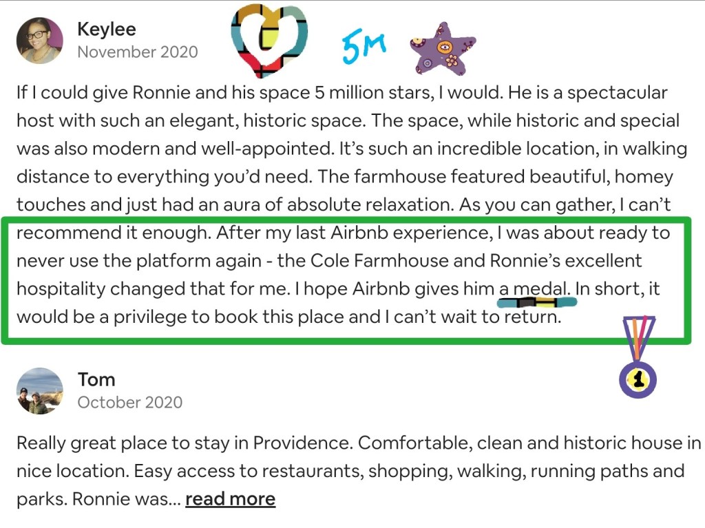
Task: Click the reviewer name Tom
Action: 96,379
